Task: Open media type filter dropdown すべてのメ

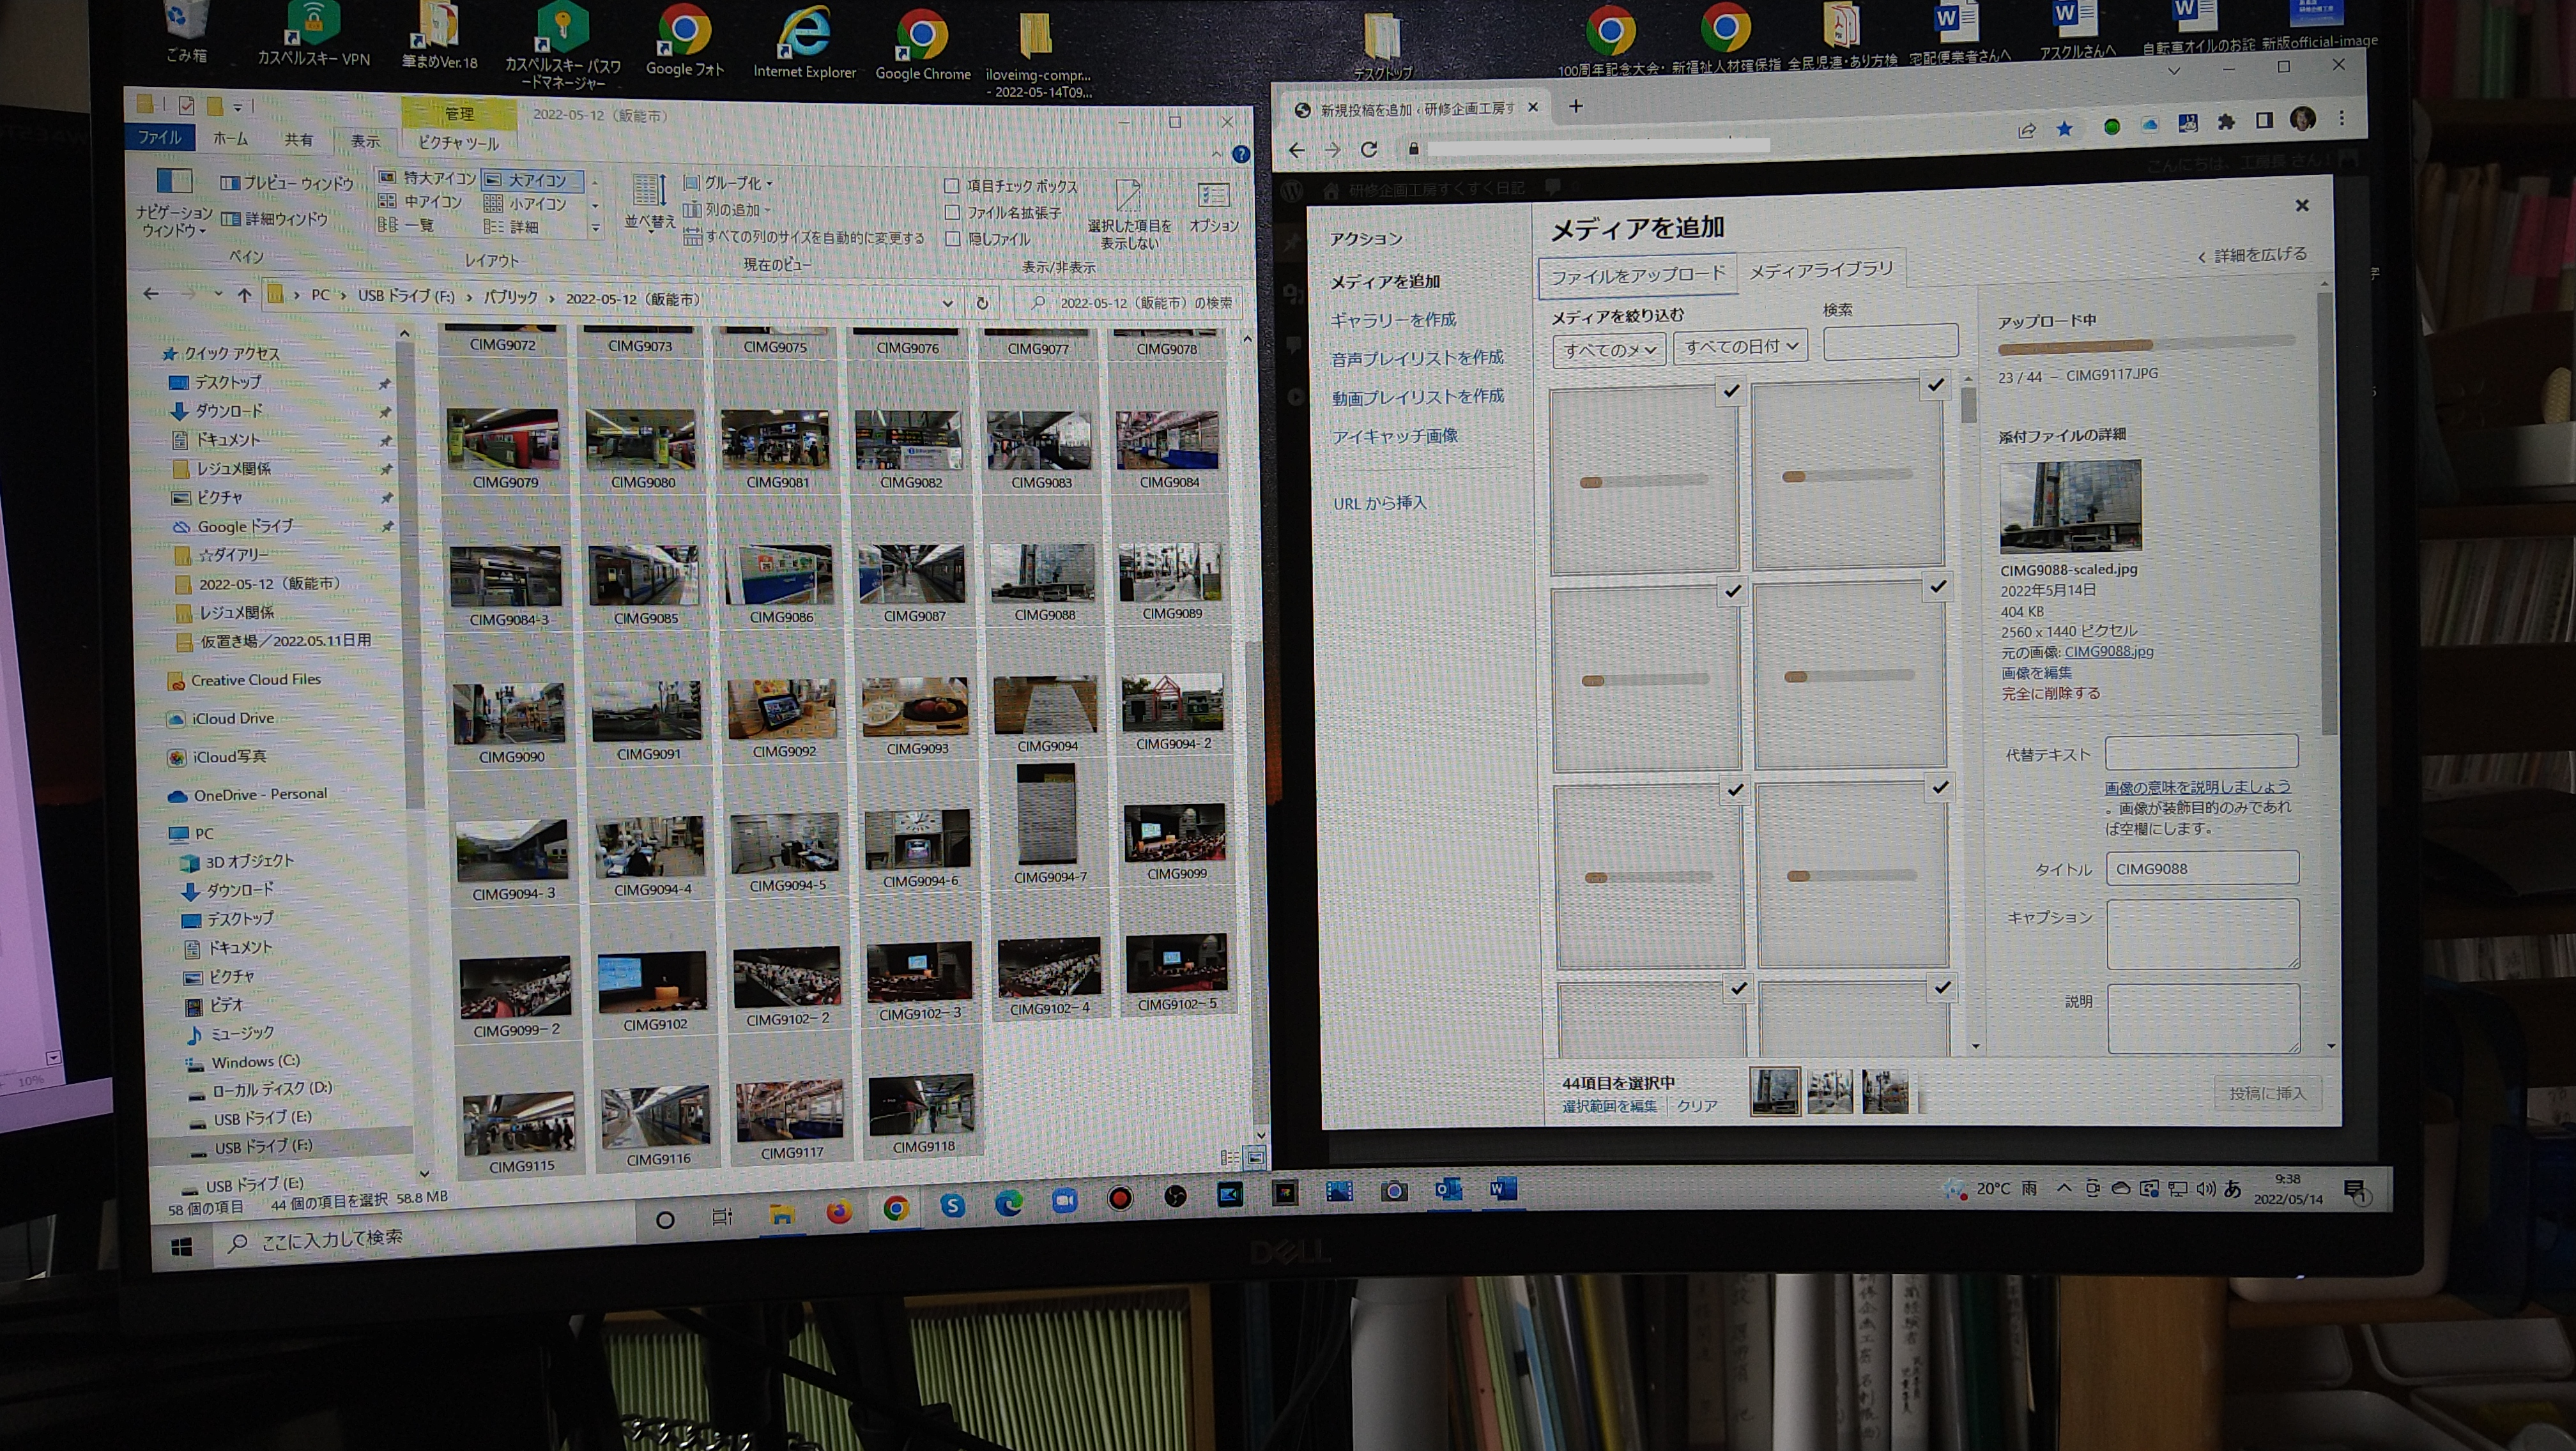Action: pos(1609,351)
